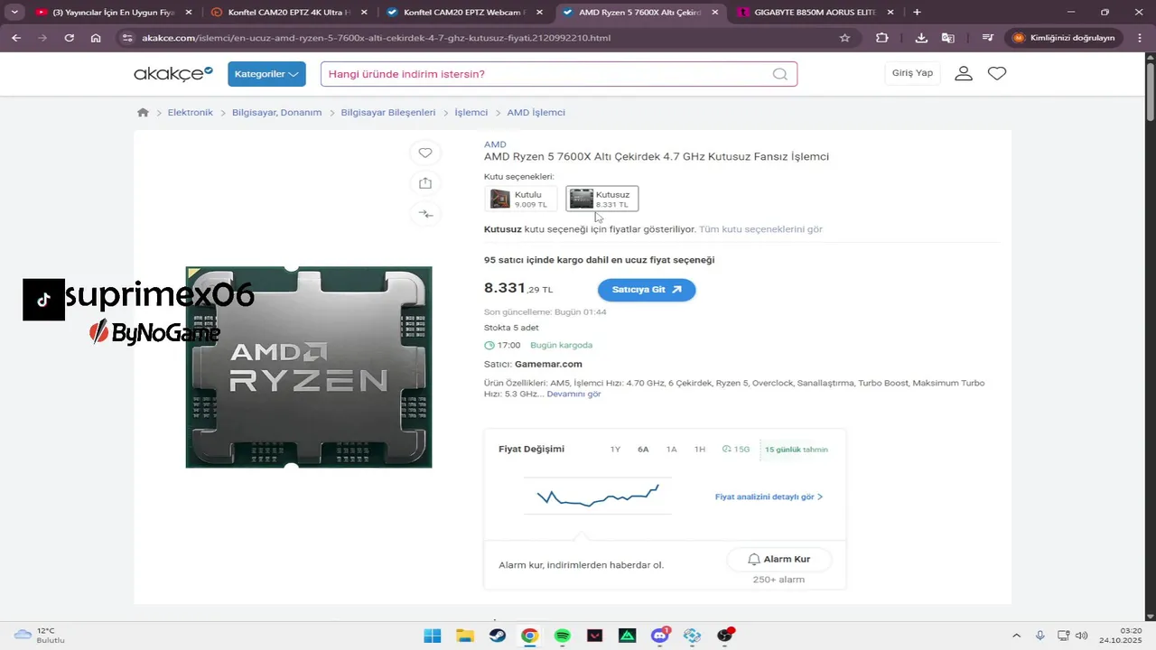This screenshot has width=1156, height=650.
Task: Open Windows Start menu
Action: click(x=433, y=636)
